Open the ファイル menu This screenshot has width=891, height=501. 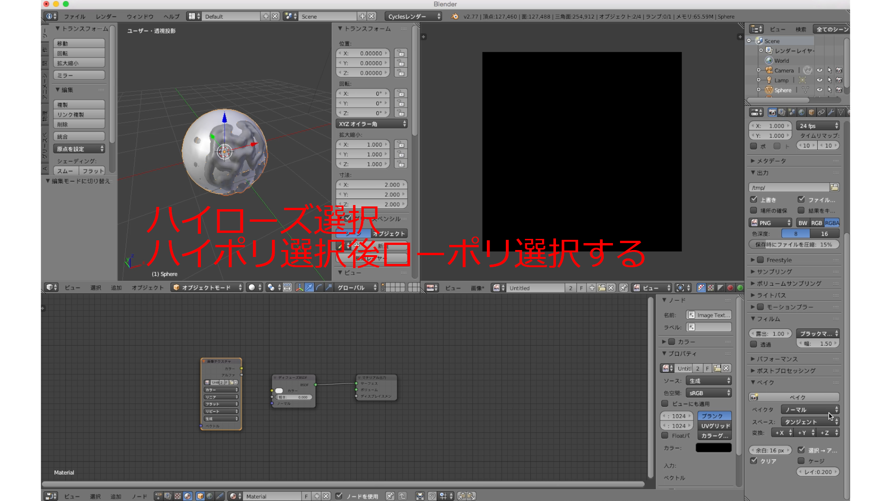(75, 16)
